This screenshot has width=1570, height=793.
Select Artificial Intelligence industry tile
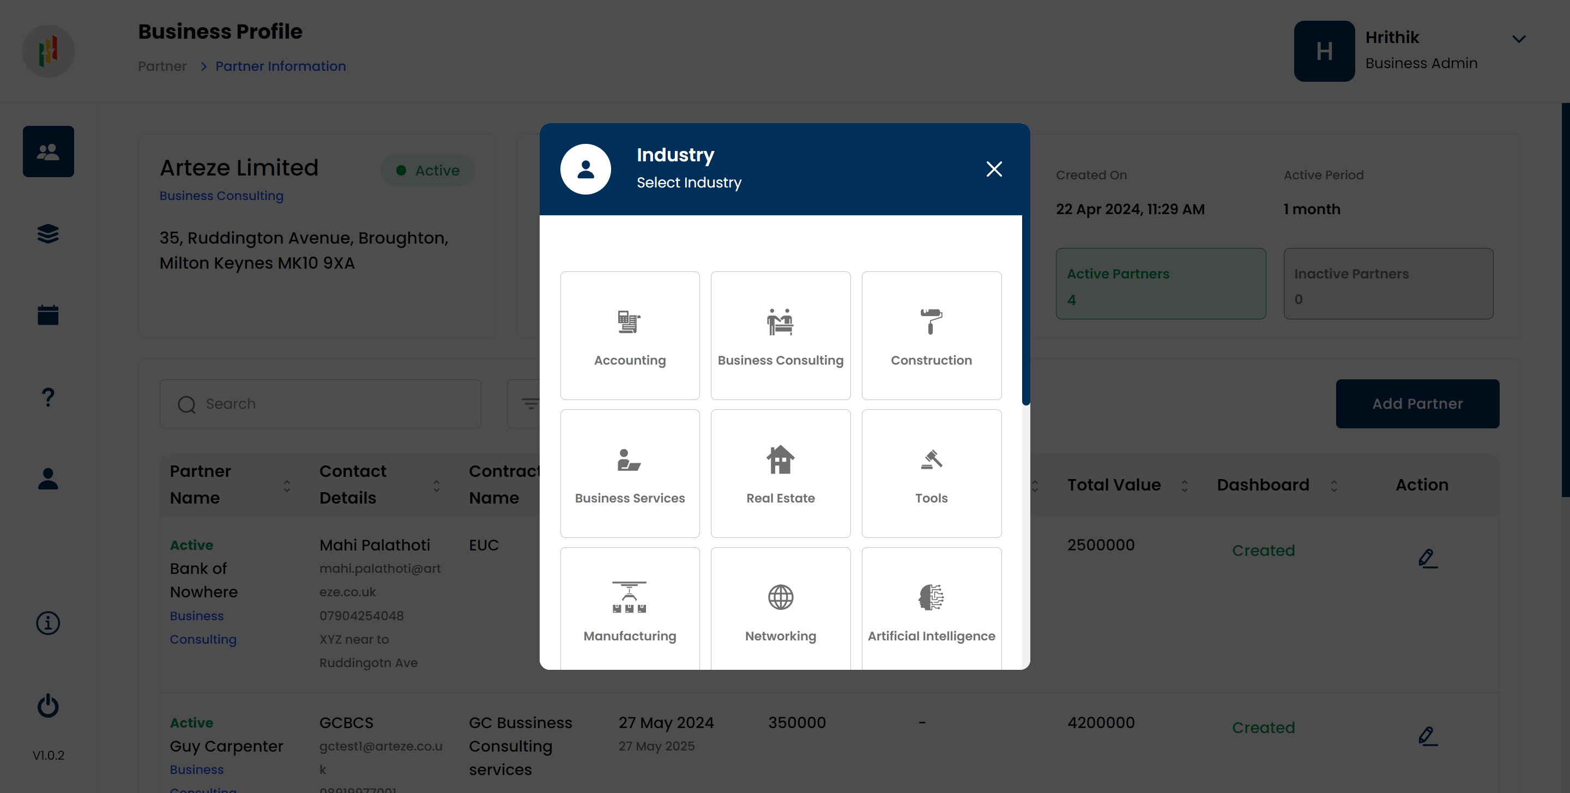[931, 609]
